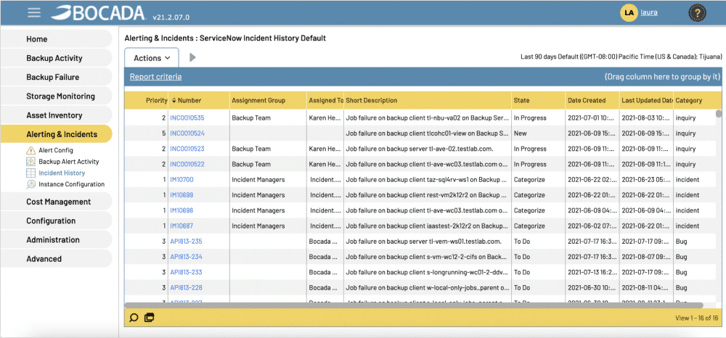Open Backup Failure section
The height and width of the screenshot is (338, 726).
pos(56,77)
